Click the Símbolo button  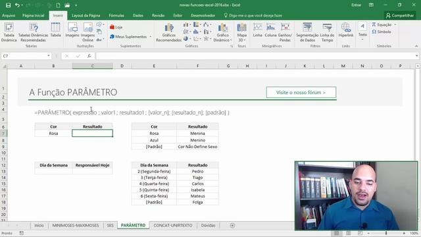[382, 32]
